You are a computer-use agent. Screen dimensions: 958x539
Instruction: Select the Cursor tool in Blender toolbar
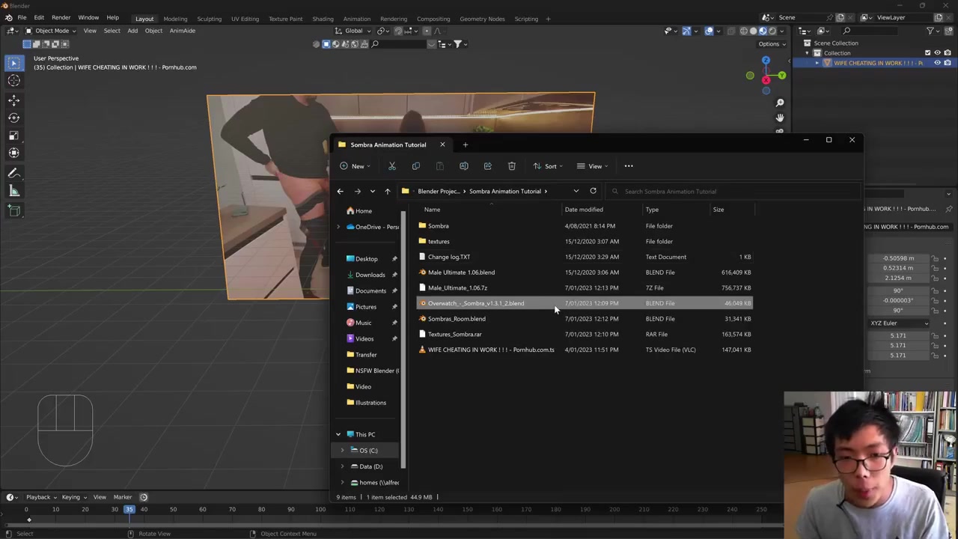[x=13, y=81]
